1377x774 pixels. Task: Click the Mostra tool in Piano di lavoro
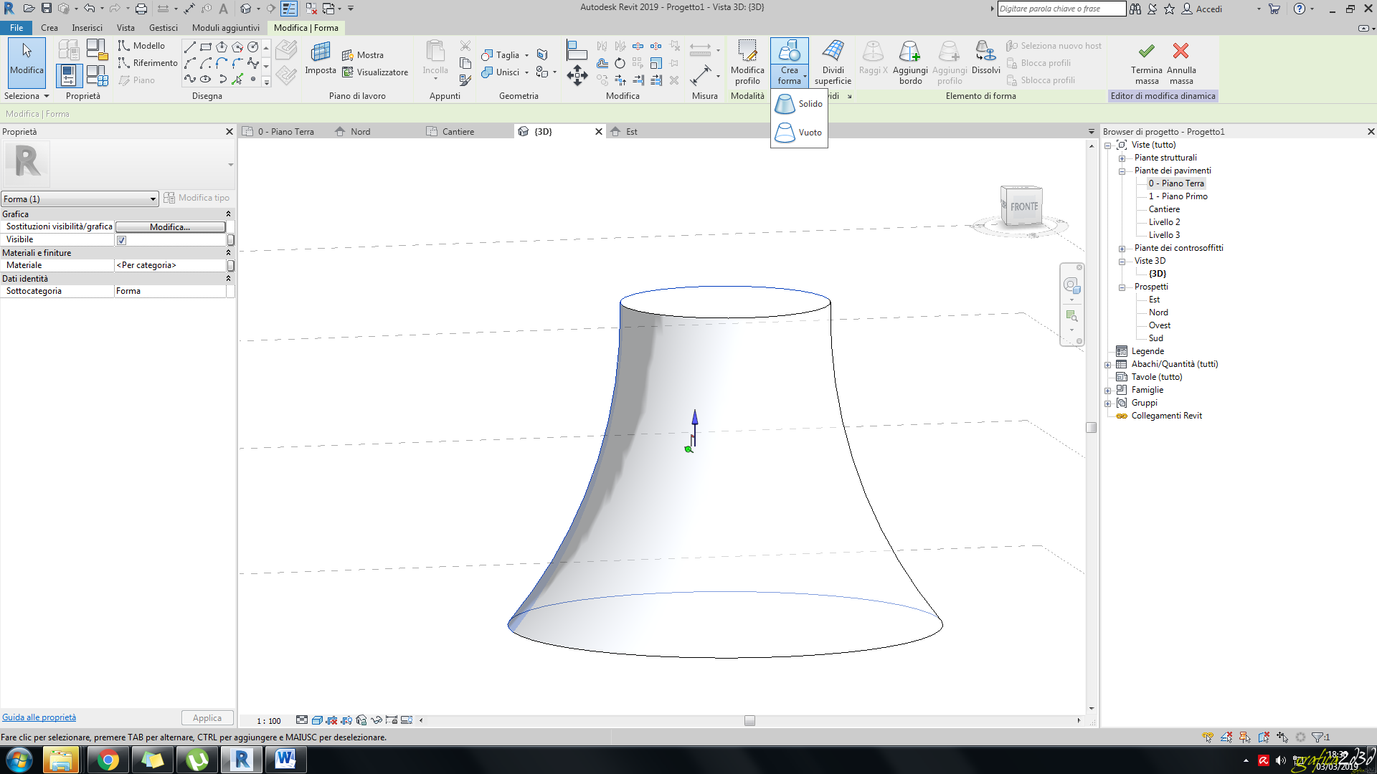coord(364,54)
